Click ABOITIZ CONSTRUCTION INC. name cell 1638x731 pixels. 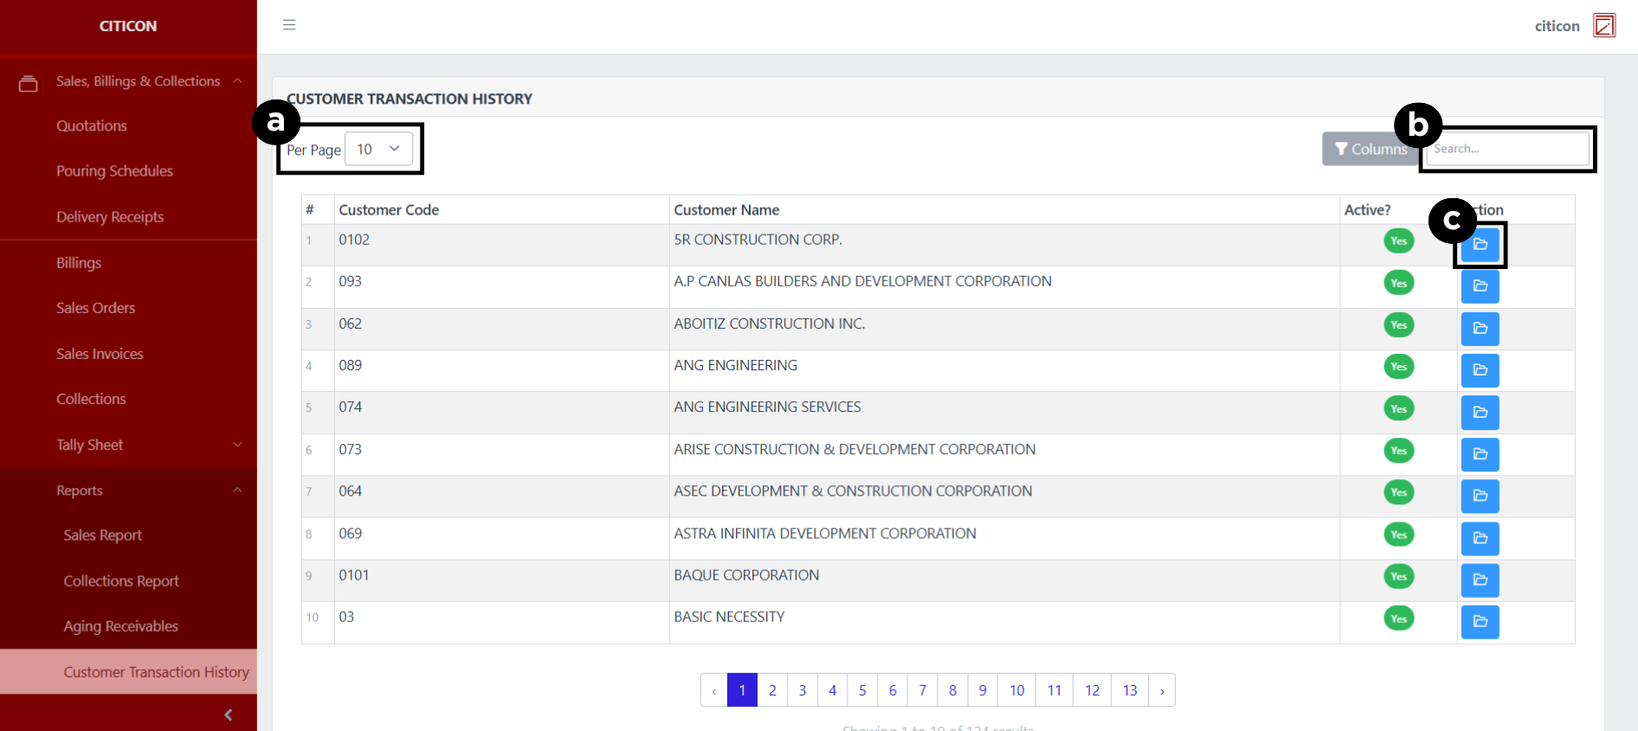click(x=1004, y=329)
